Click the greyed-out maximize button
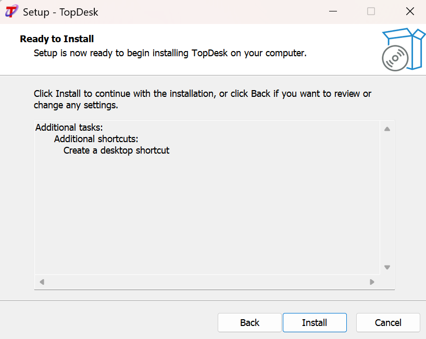426x339 pixels. [371, 11]
